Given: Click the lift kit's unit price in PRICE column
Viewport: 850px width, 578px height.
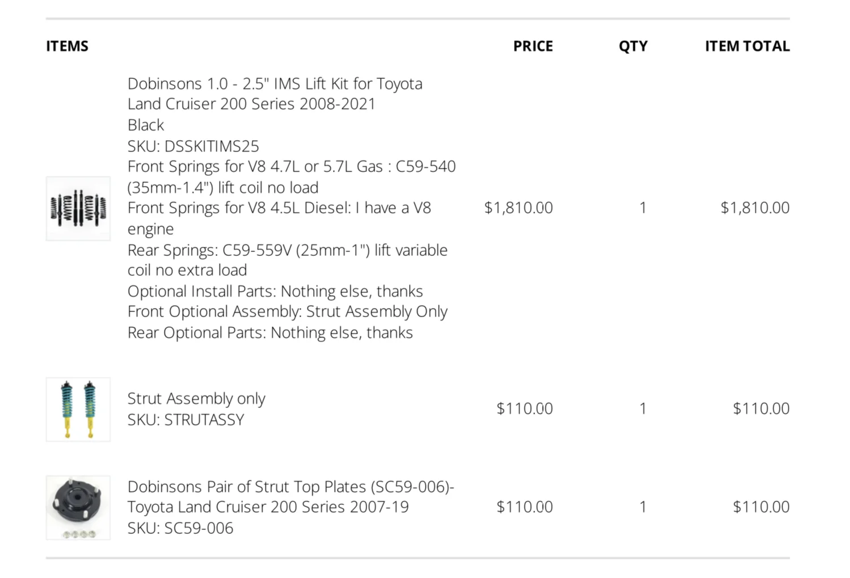Looking at the screenshot, I should (518, 208).
